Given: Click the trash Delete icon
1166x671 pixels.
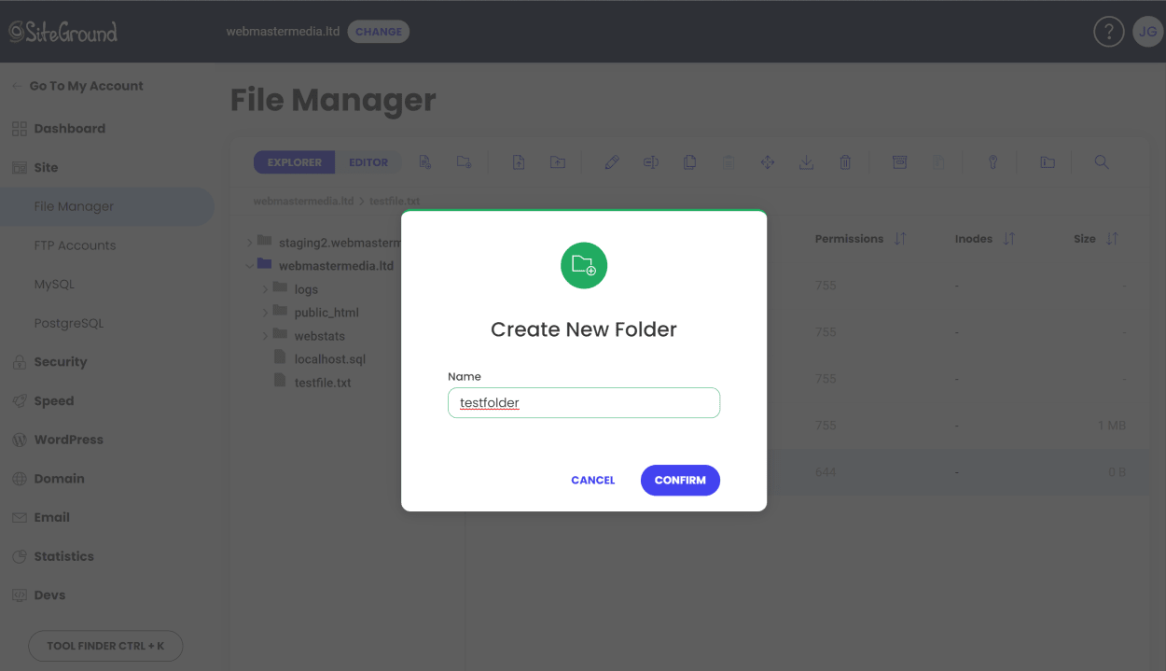Looking at the screenshot, I should click(x=845, y=162).
